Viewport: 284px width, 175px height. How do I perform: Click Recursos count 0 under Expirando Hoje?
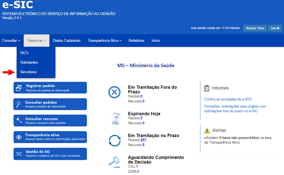coord(143,123)
